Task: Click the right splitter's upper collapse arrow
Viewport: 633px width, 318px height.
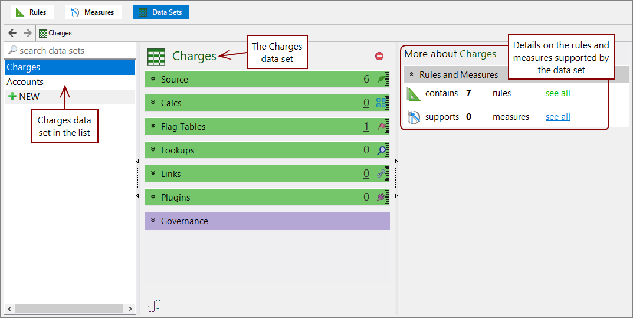Action: point(396,162)
